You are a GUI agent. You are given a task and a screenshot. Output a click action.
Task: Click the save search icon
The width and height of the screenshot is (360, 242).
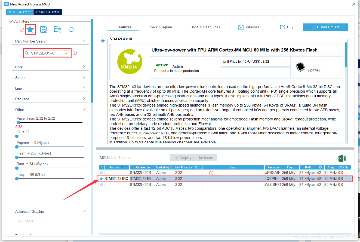pyautogui.click(x=44, y=29)
